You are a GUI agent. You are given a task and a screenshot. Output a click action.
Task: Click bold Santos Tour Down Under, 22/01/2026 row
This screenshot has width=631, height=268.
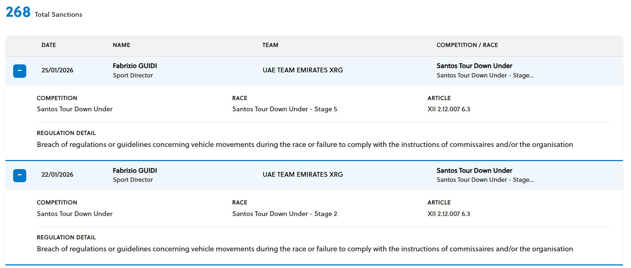(x=474, y=171)
